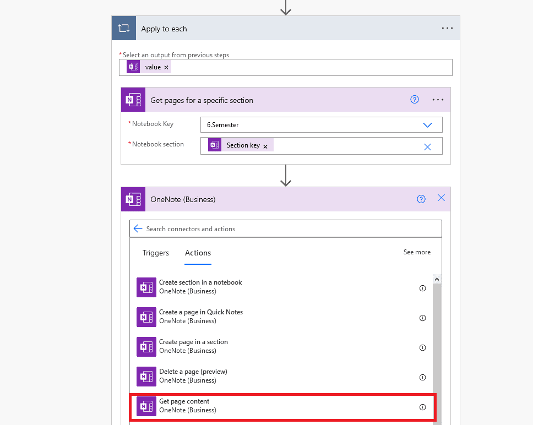This screenshot has height=425, width=533.
Task: Show info for Delete a page (preview)
Action: coord(422,378)
